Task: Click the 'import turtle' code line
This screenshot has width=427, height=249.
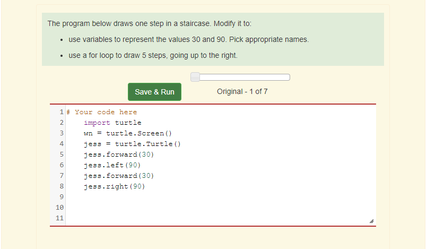Action: click(x=112, y=123)
